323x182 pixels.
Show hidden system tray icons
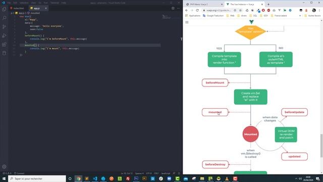click(296, 178)
